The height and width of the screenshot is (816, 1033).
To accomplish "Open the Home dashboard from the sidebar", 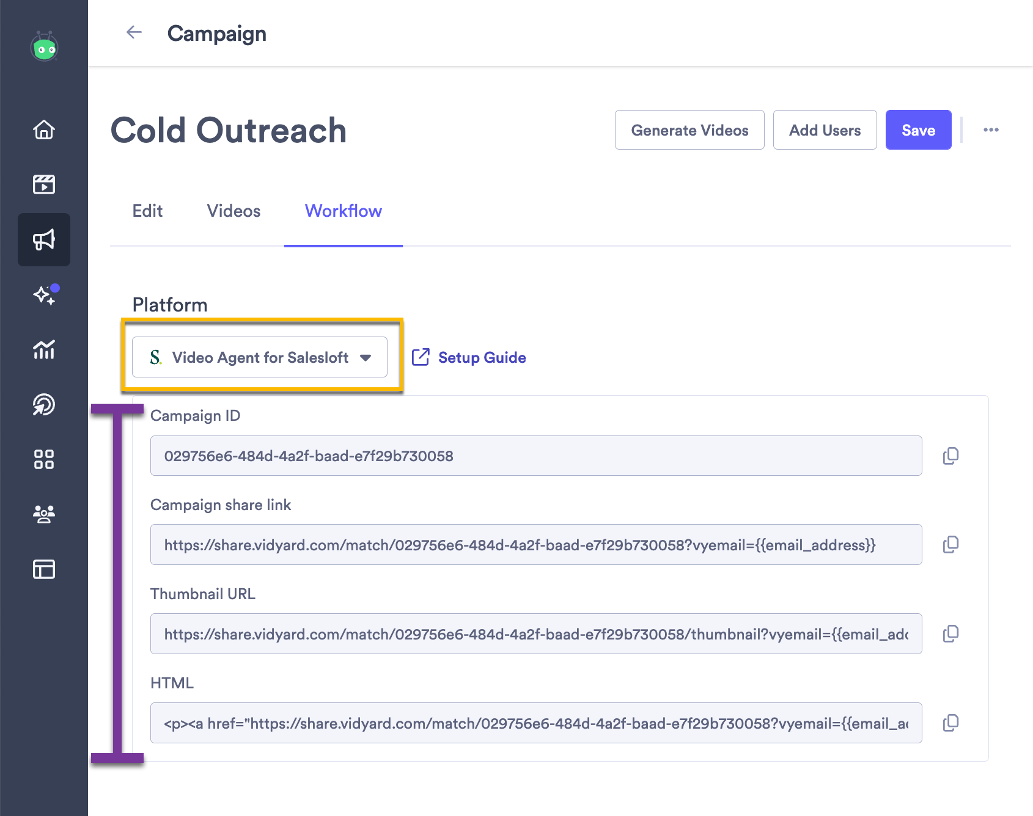I will 43,130.
